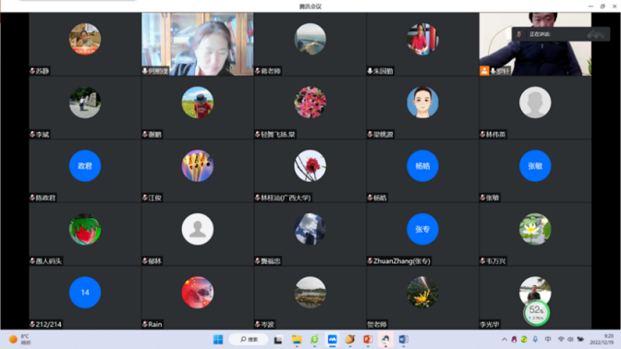Click the microphone icon in the system tray
Image resolution: width=621 pixels, height=349 pixels.
[x=535, y=339]
